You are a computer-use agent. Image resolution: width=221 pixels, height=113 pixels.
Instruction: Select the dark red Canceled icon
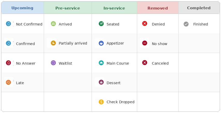[145, 63]
